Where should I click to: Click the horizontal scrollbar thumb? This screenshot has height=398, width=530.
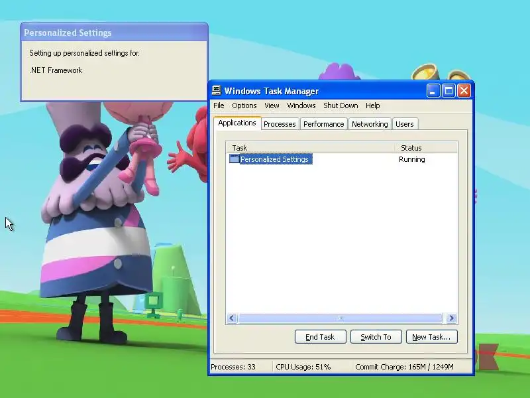(341, 318)
